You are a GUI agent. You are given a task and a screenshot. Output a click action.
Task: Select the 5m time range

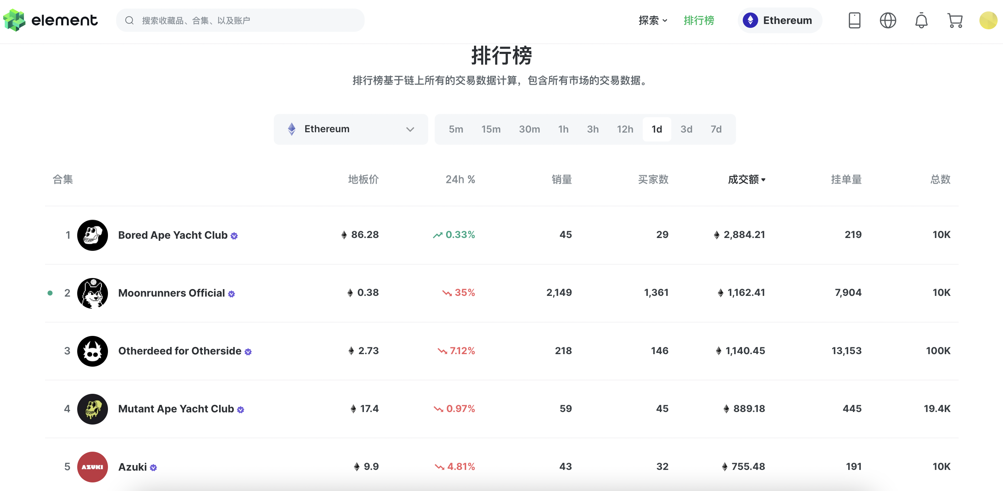click(x=456, y=129)
